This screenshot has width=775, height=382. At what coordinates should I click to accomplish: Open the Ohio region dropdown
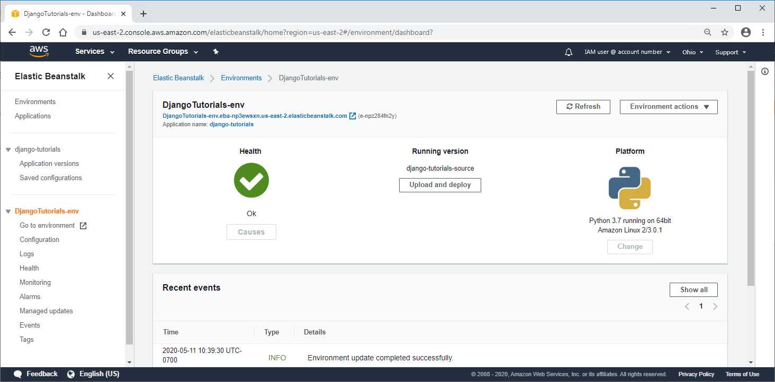tap(692, 52)
